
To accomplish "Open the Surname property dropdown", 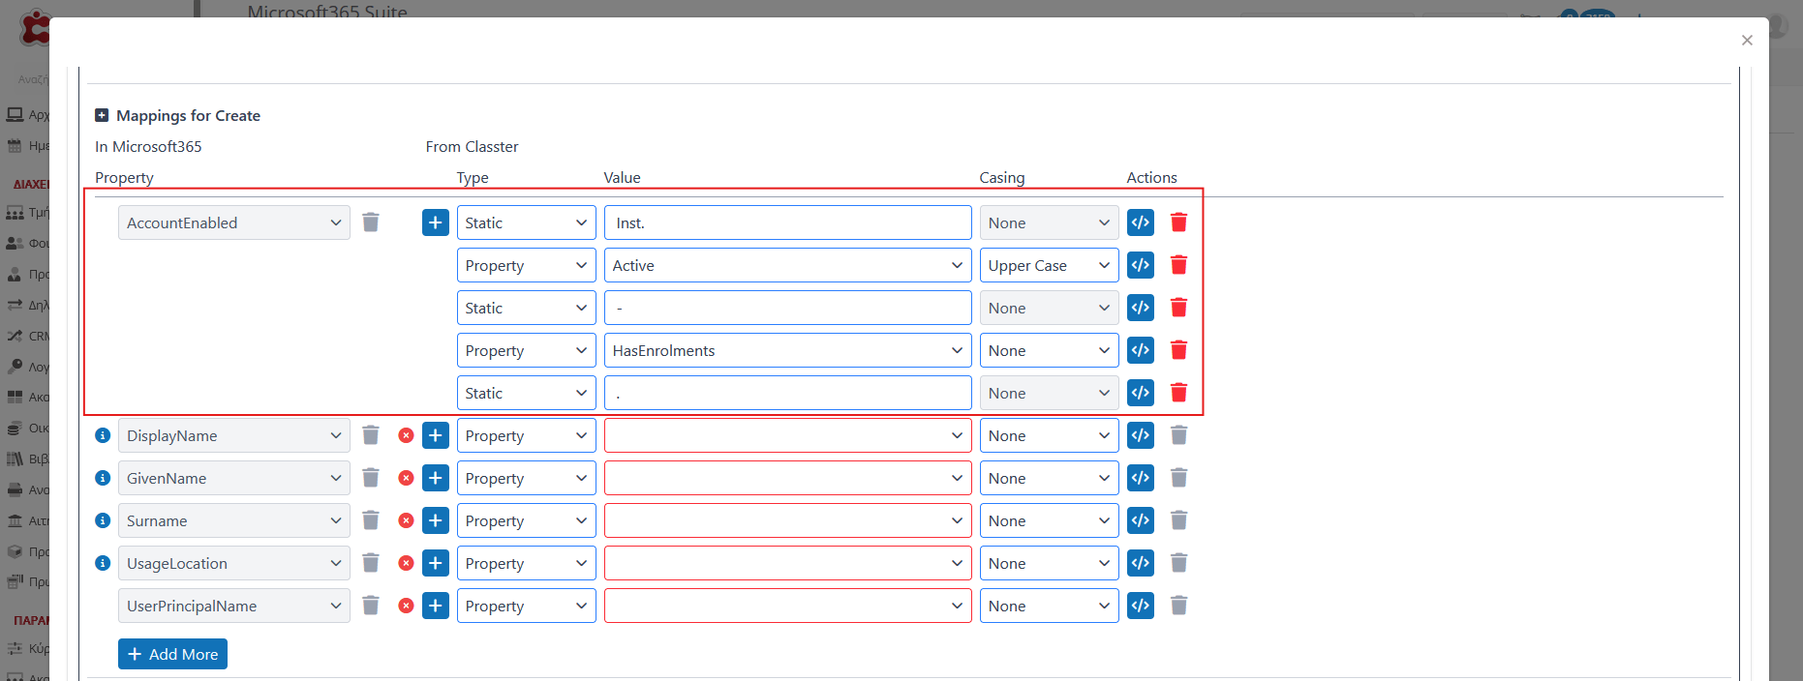I will click(x=234, y=520).
